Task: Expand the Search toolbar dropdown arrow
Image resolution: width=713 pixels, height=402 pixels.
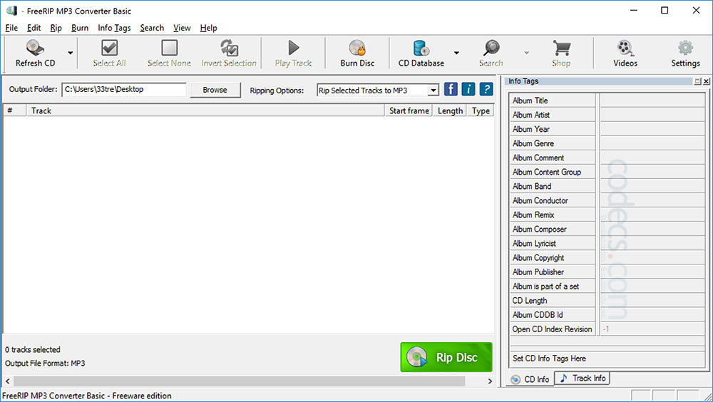Action: pos(527,53)
